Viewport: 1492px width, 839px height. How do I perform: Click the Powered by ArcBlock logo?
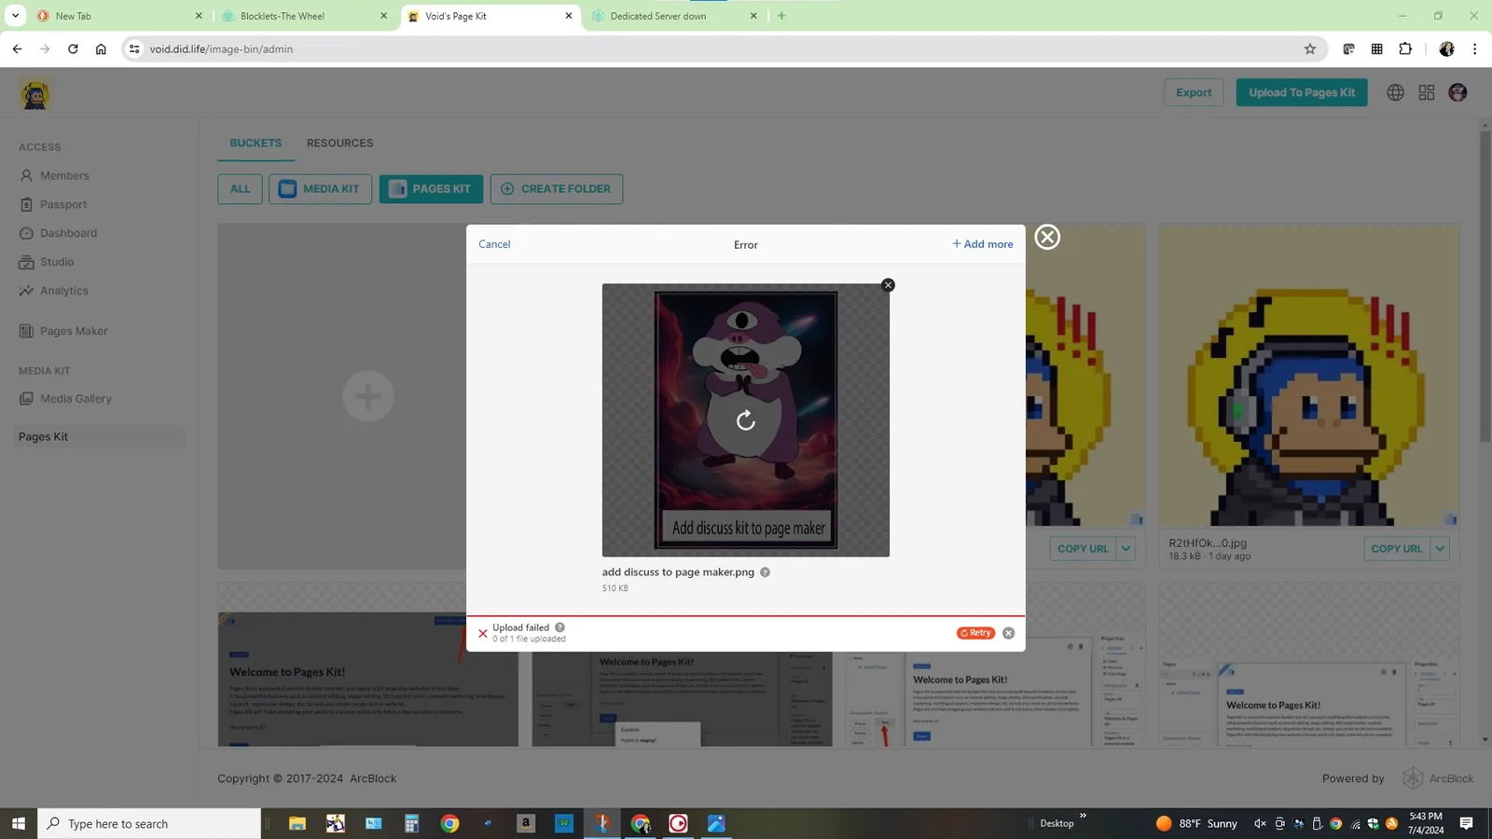tap(1438, 778)
